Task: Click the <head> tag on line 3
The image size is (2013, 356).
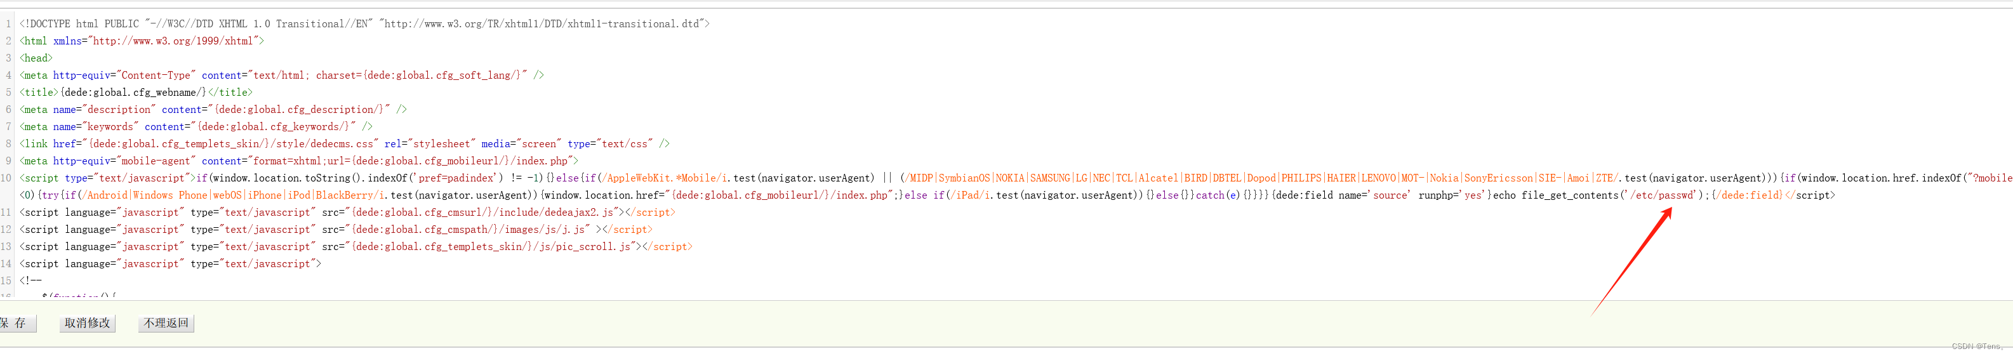Action: point(36,58)
